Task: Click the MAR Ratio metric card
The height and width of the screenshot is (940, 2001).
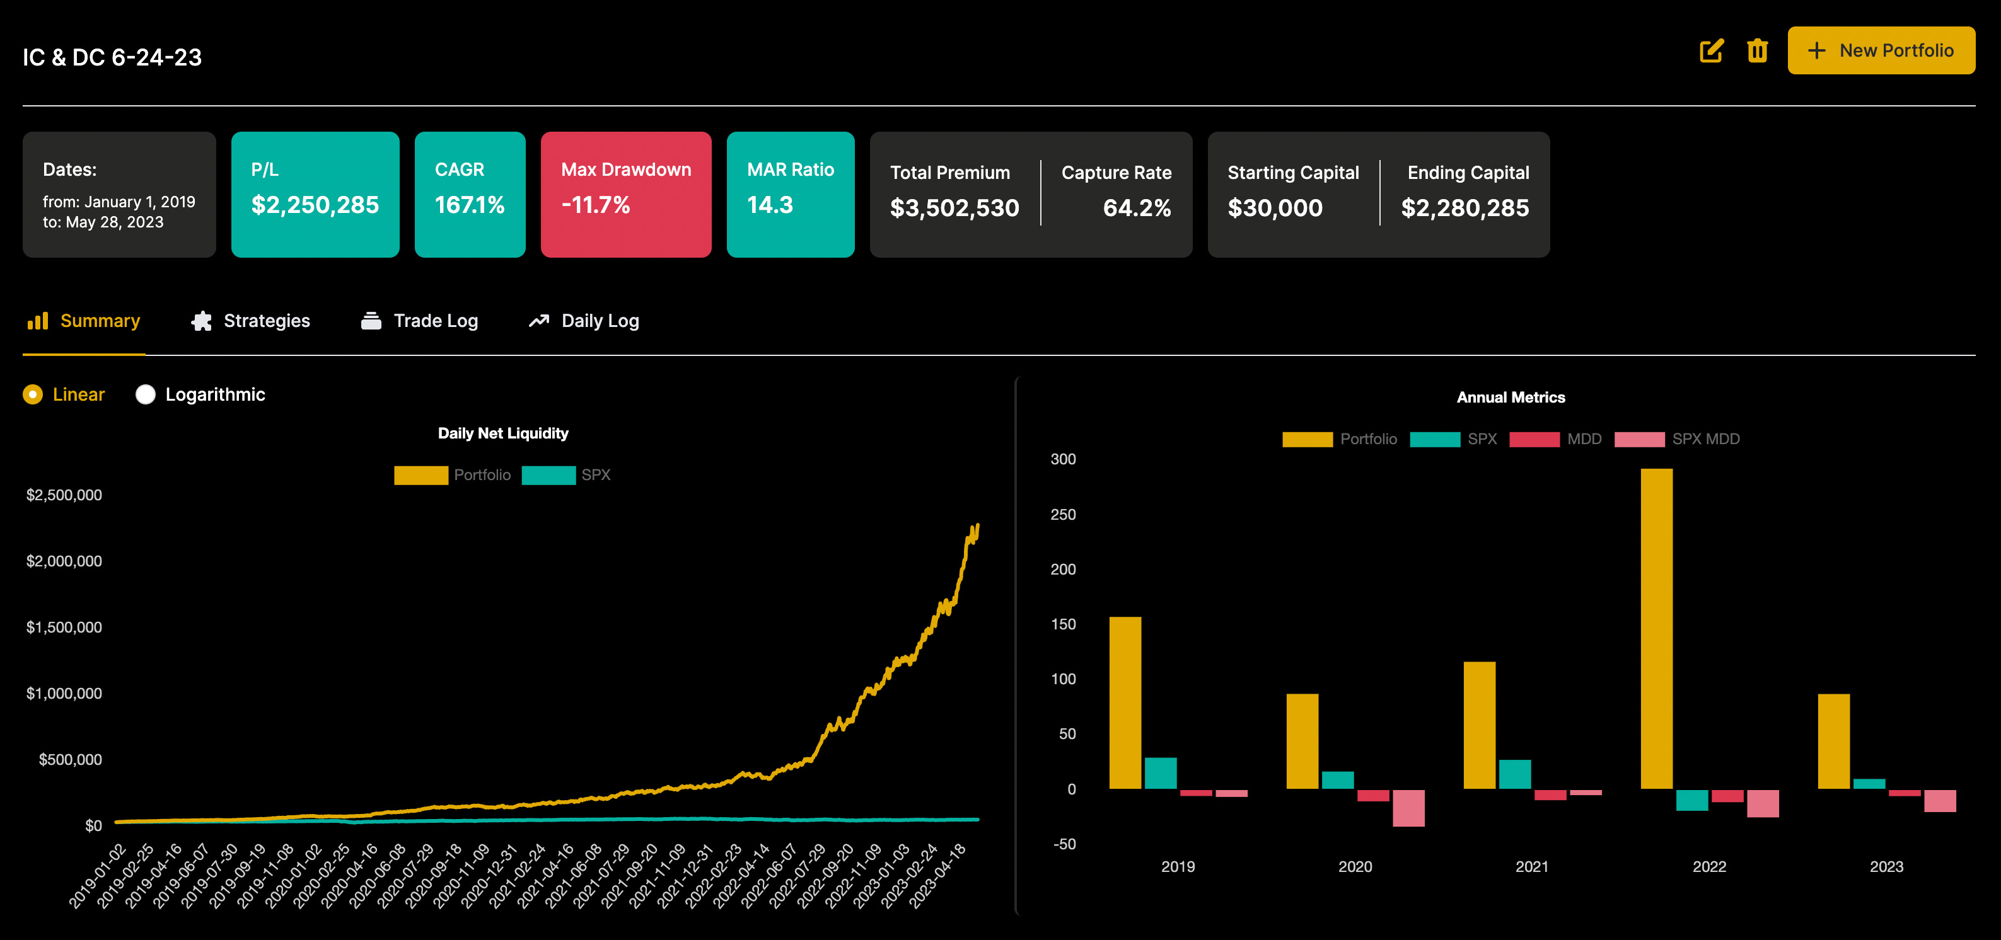Action: (x=791, y=193)
